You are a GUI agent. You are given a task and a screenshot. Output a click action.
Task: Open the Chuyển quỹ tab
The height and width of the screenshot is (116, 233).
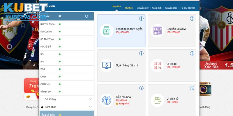tap(142, 8)
